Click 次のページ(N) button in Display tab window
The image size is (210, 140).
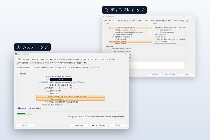point(155,74)
